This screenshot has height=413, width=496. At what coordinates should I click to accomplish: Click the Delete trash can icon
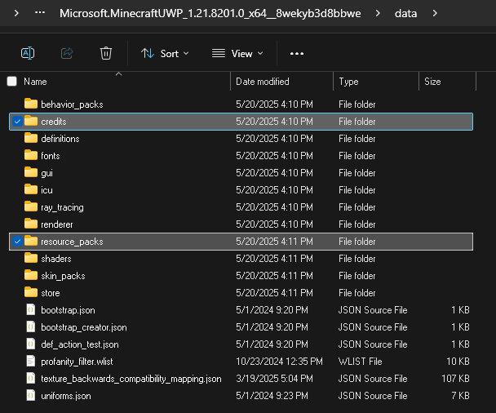point(106,53)
